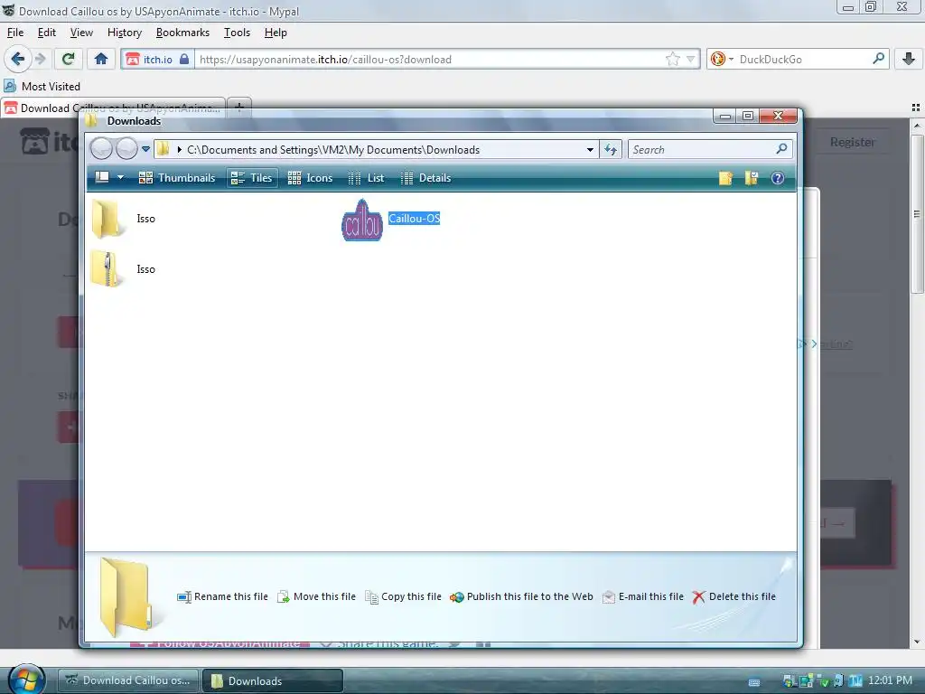Click Copy this file

pyautogui.click(x=404, y=596)
